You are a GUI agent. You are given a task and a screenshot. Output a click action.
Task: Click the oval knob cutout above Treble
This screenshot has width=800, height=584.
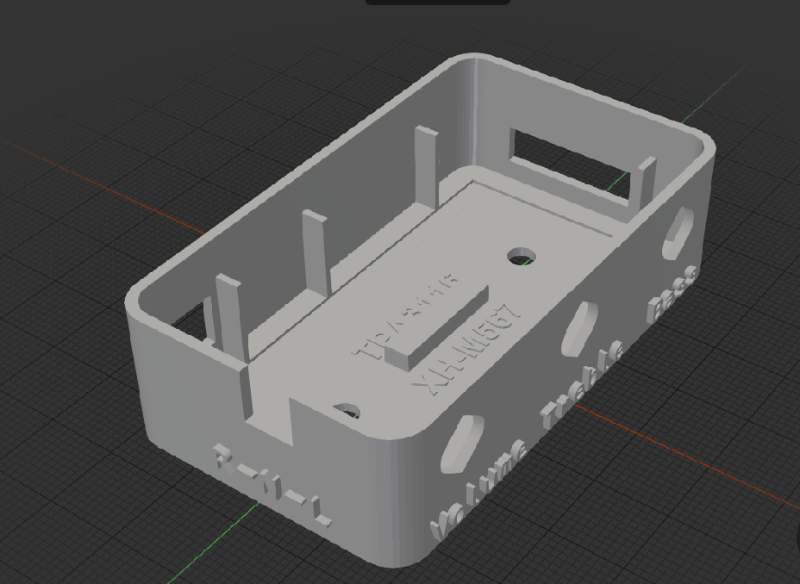point(579,328)
